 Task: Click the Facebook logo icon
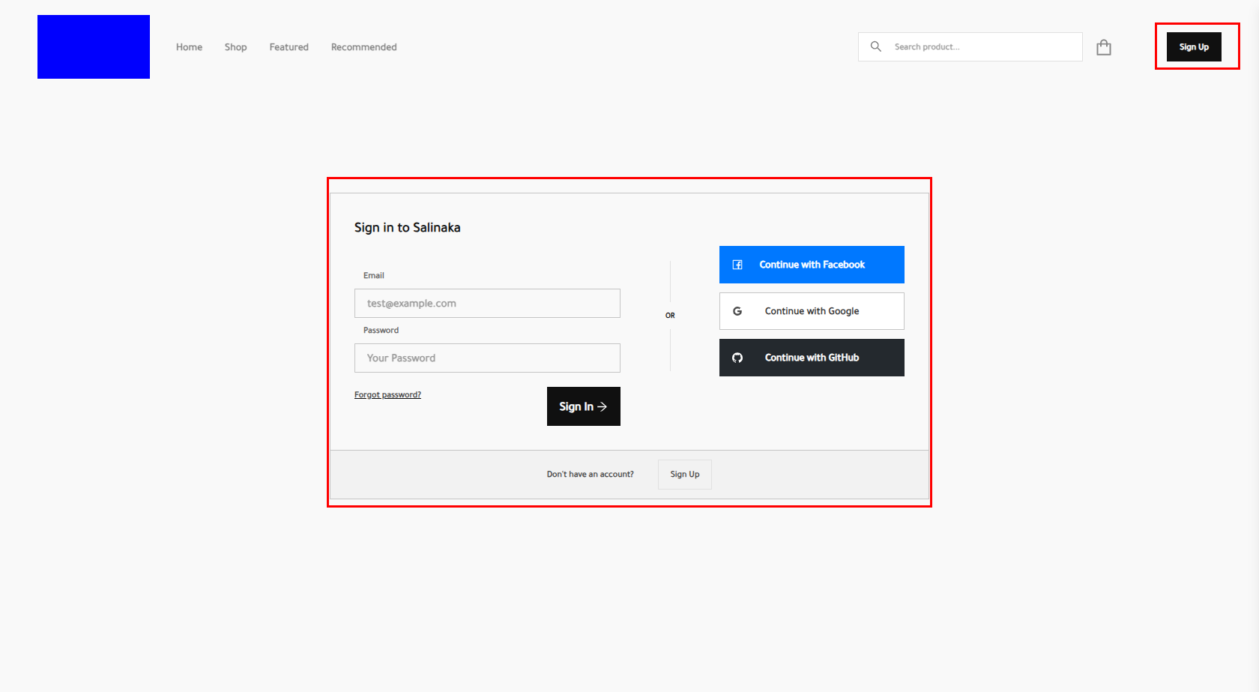[737, 265]
